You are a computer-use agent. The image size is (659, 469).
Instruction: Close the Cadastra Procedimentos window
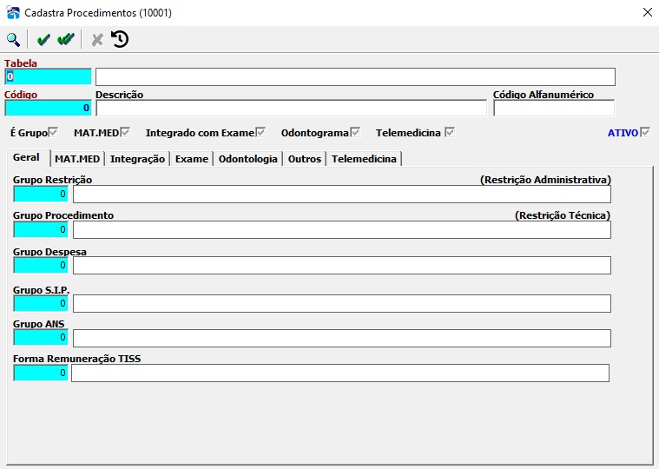coord(647,13)
